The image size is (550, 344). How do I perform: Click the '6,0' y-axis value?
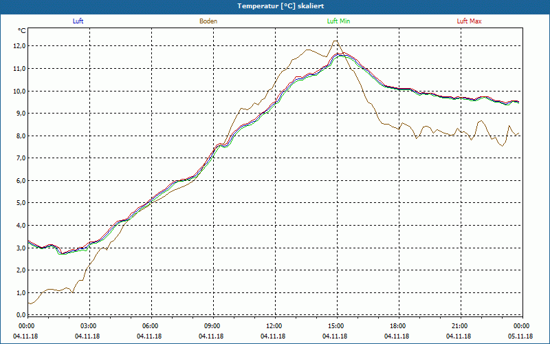pos(21,180)
